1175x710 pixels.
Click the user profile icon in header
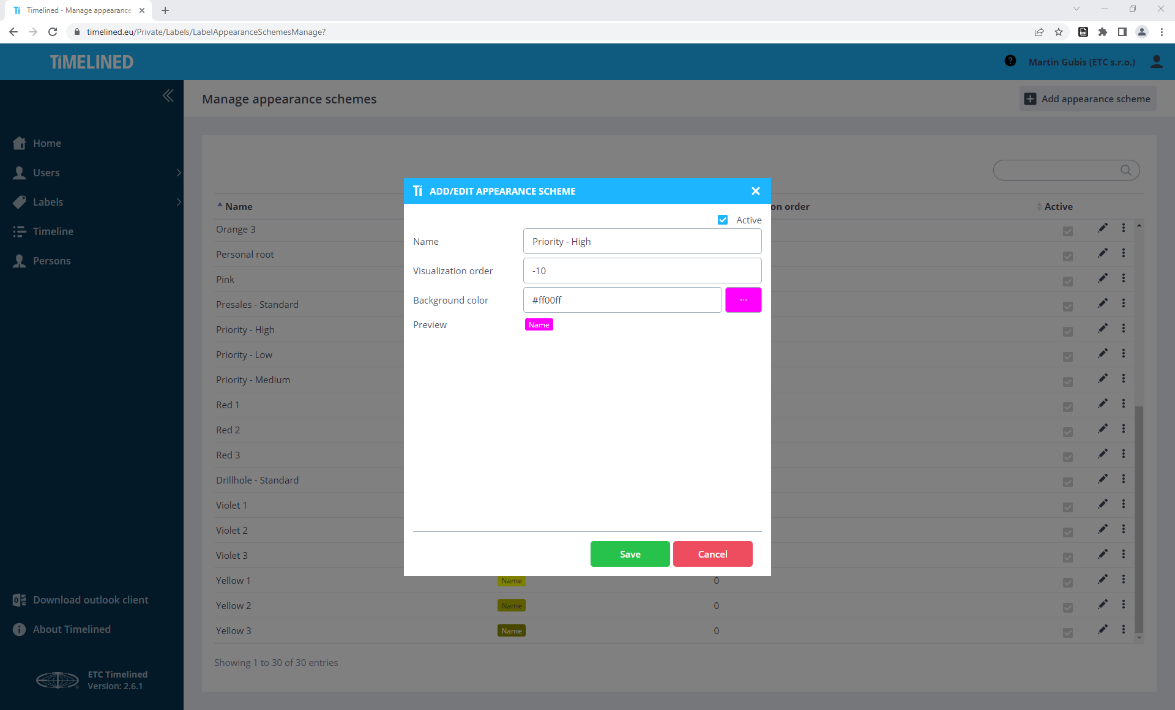pyautogui.click(x=1156, y=62)
